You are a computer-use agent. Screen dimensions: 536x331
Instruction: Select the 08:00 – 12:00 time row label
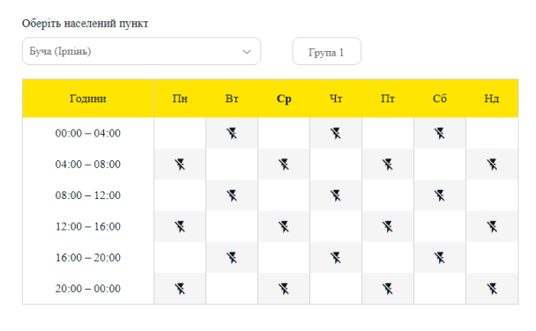point(88,195)
